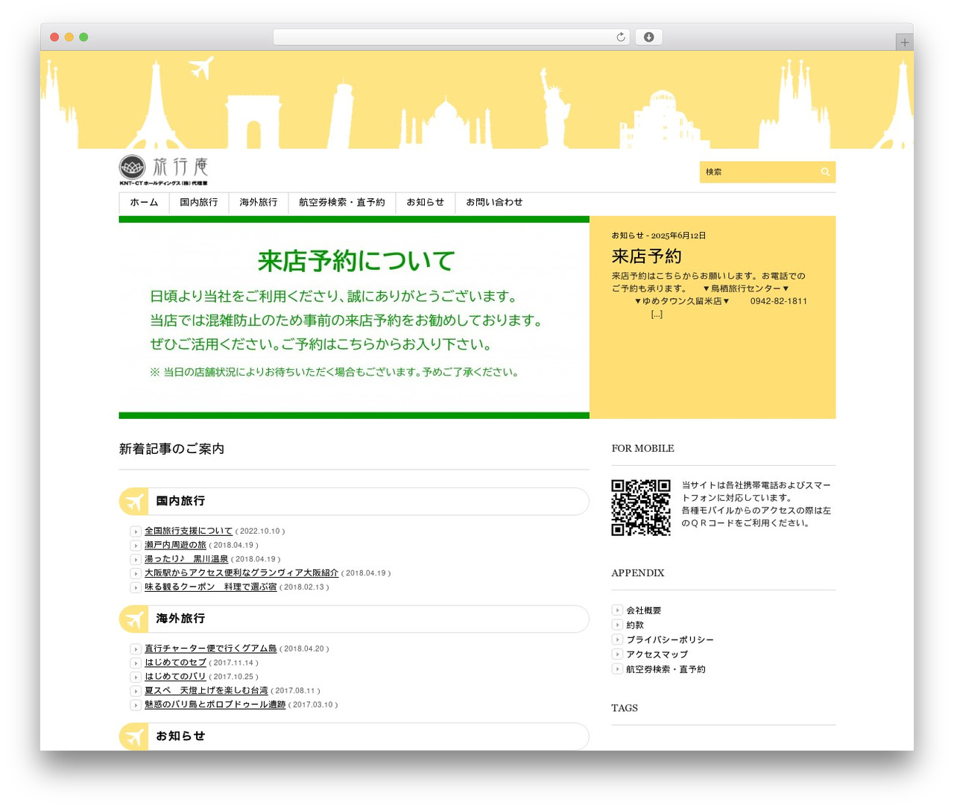Click the browser download icon button
Image resolution: width=954 pixels, height=808 pixels.
pos(648,37)
